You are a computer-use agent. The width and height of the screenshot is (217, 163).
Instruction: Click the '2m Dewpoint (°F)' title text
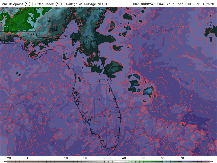pyautogui.click(x=16, y=4)
